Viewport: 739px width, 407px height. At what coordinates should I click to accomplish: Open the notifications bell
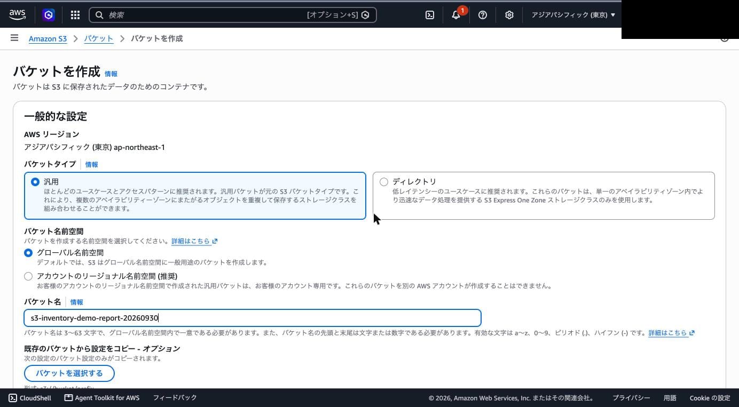(456, 15)
